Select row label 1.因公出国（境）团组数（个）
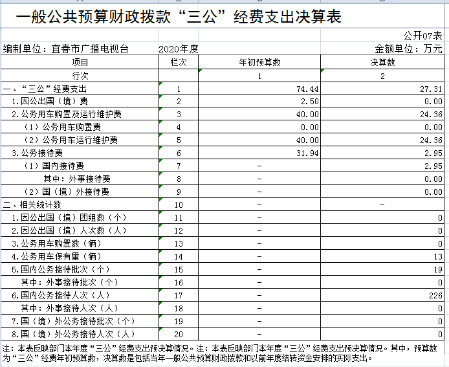The image size is (449, 367). coord(69,217)
